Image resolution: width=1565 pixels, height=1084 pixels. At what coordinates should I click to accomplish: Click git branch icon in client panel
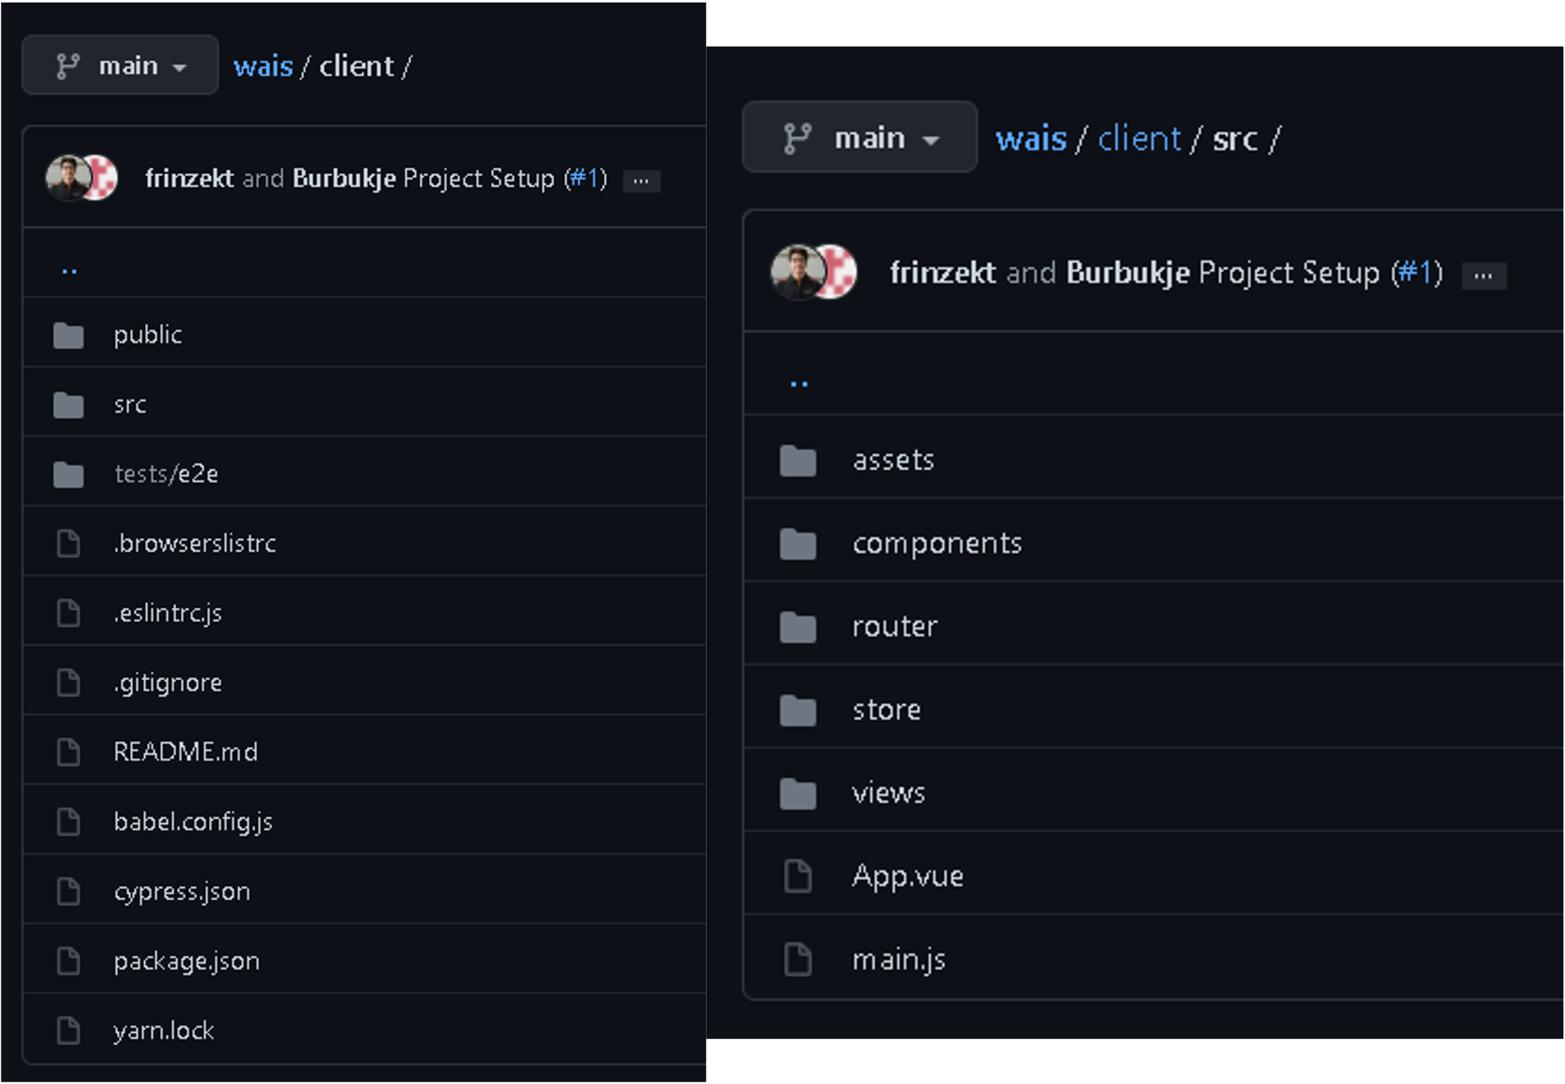68,66
